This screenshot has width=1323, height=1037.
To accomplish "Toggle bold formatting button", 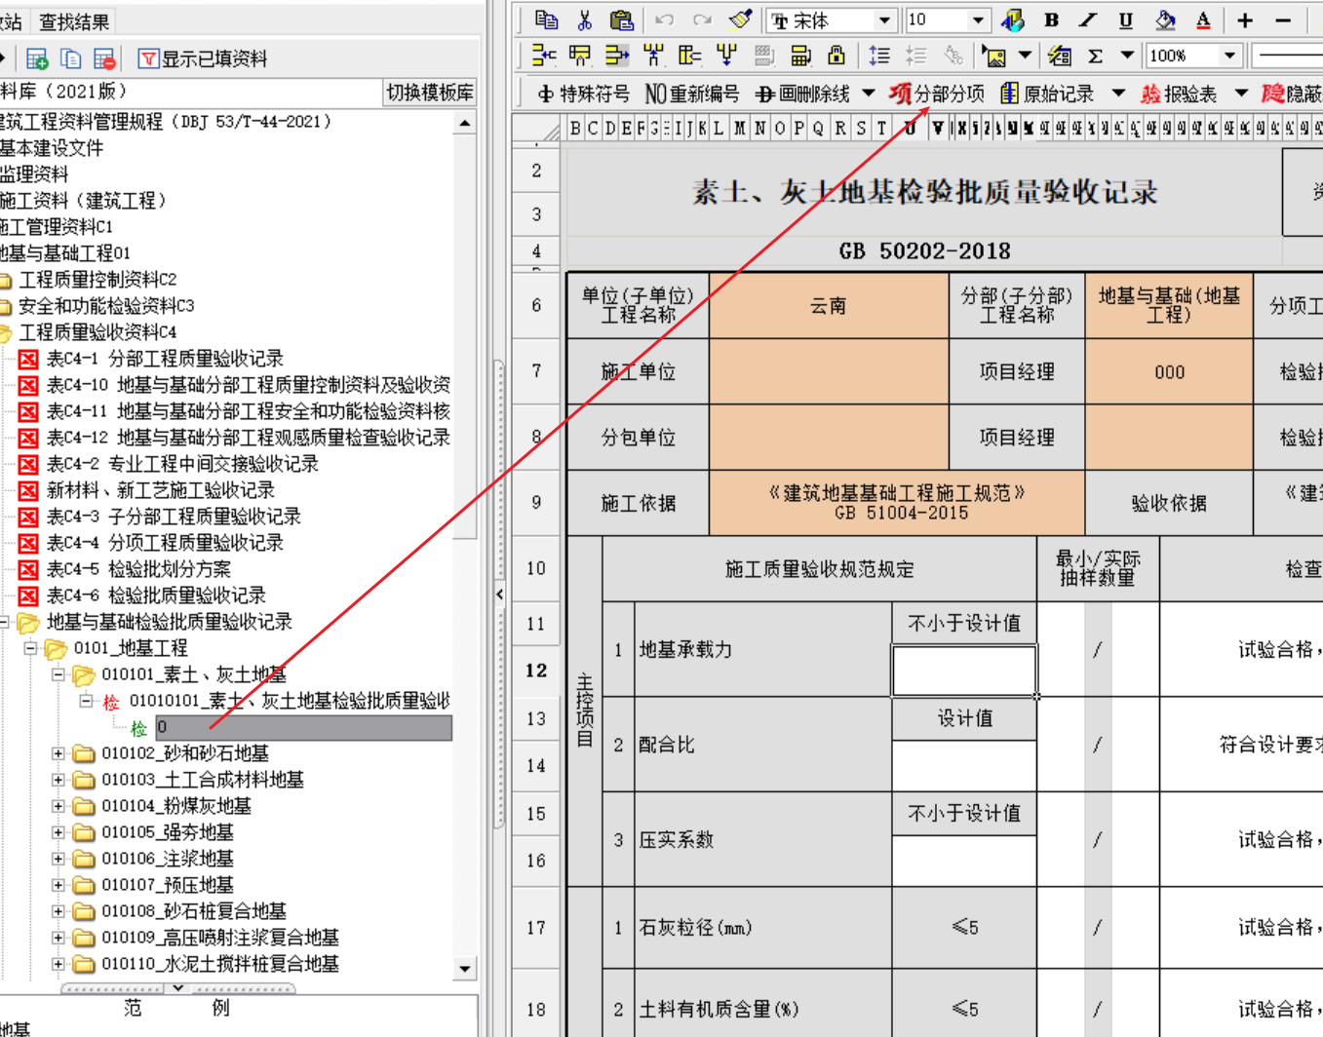I will tap(1051, 19).
